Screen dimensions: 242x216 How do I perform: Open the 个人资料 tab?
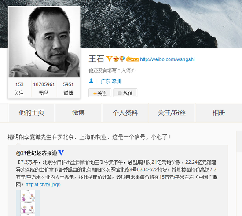click(125, 113)
